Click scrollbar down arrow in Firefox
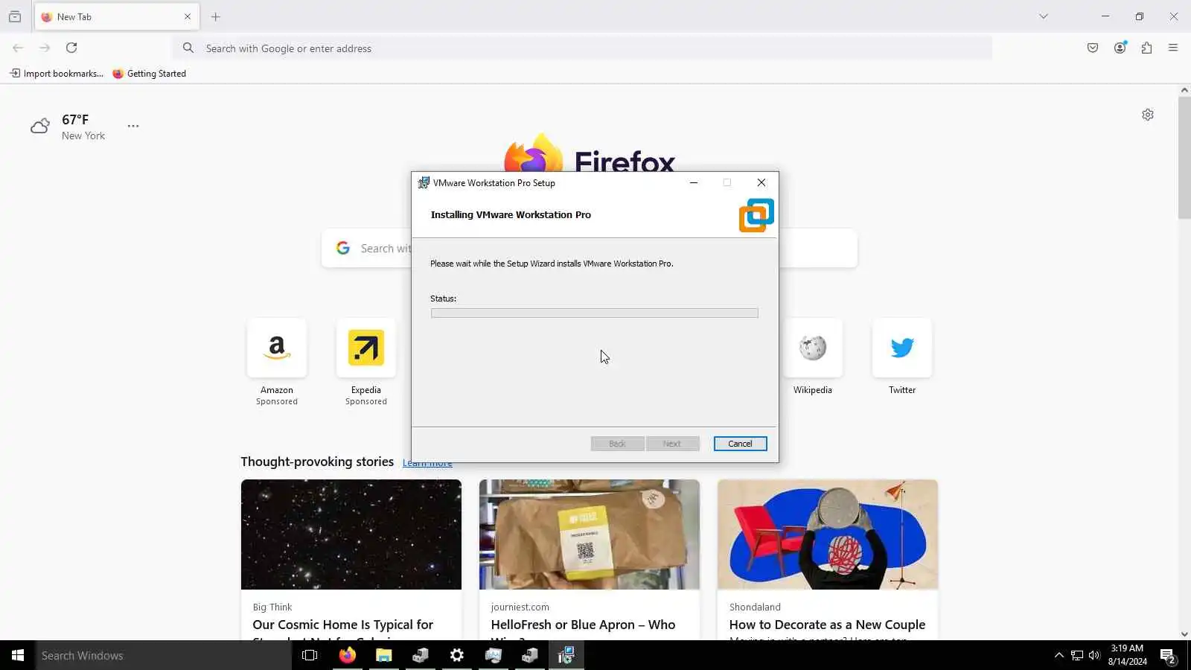This screenshot has width=1191, height=670. pyautogui.click(x=1184, y=634)
